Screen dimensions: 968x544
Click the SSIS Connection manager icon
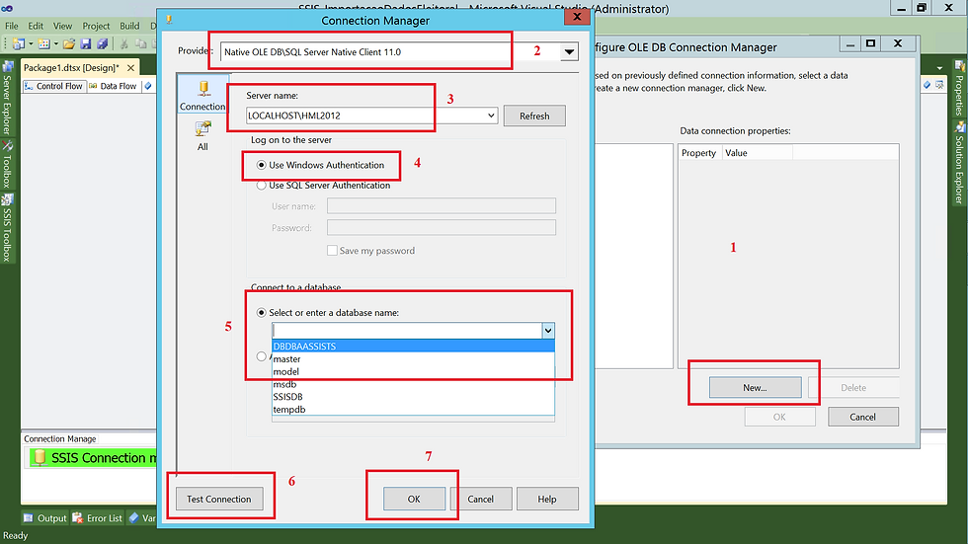click(x=40, y=458)
